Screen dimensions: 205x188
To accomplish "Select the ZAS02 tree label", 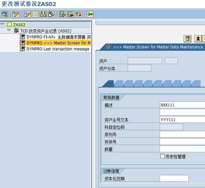I will coord(19,25).
